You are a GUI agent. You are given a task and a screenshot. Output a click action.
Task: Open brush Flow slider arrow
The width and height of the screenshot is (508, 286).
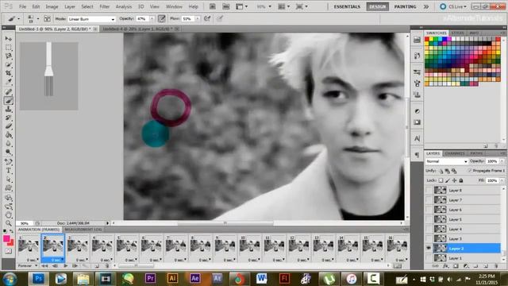(x=197, y=19)
